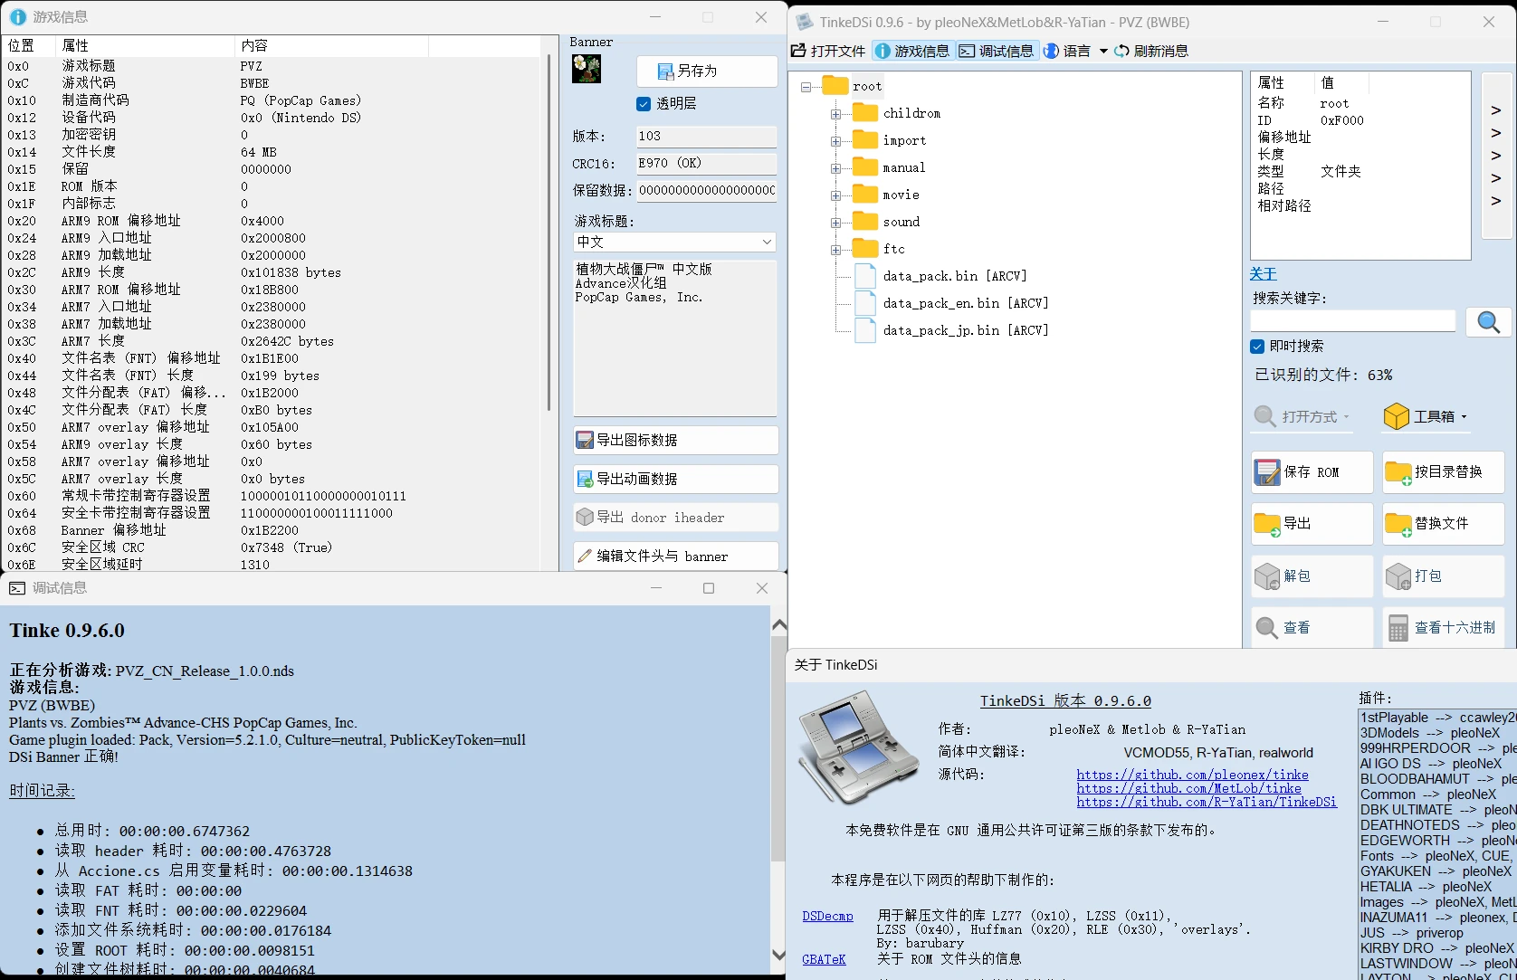
Task: Open the hexadecimal viewer
Action: [1443, 627]
